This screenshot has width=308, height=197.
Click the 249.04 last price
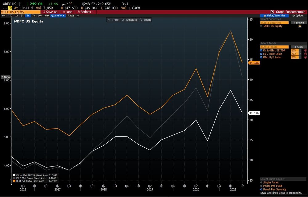(36, 4)
